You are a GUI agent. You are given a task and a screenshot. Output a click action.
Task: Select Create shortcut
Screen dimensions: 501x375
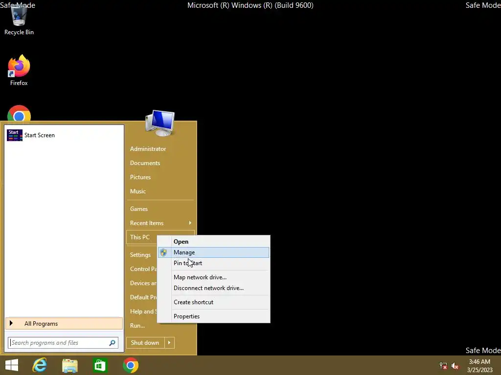click(214, 302)
